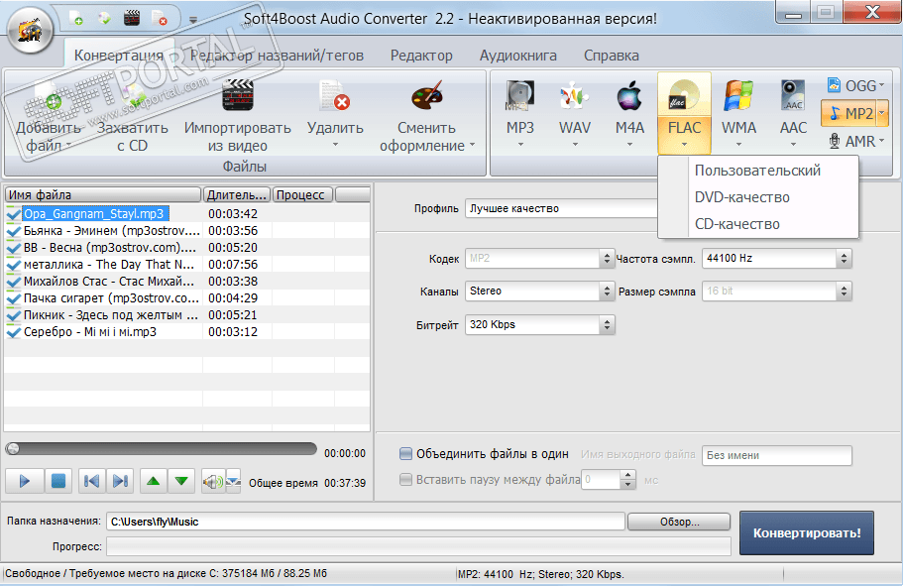Expand the OGG format dropdown arrow
The image size is (903, 586).
click(x=882, y=86)
